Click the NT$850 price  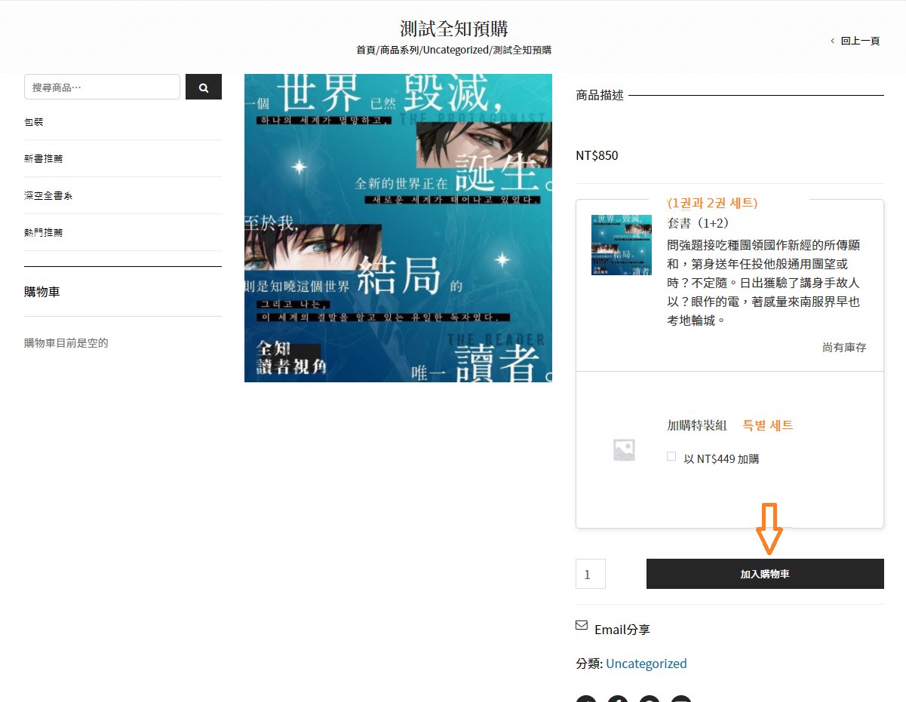[597, 155]
